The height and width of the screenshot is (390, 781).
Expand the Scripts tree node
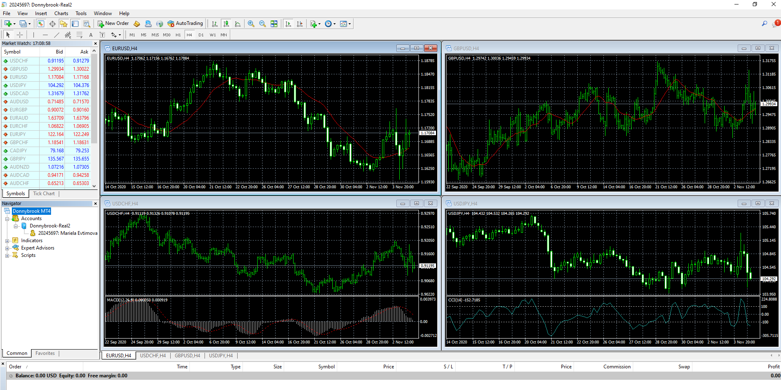pos(7,256)
